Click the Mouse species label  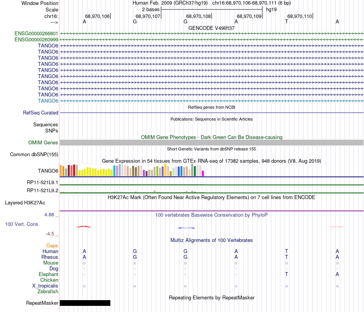pos(51,263)
